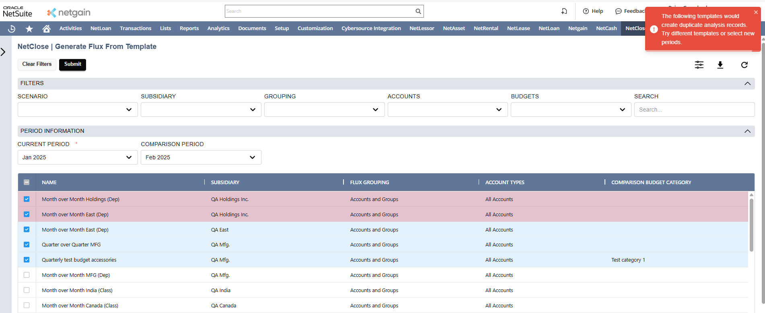Open the Current Period dropdown showing Jan 2025
This screenshot has height=313, width=765.
(78, 157)
